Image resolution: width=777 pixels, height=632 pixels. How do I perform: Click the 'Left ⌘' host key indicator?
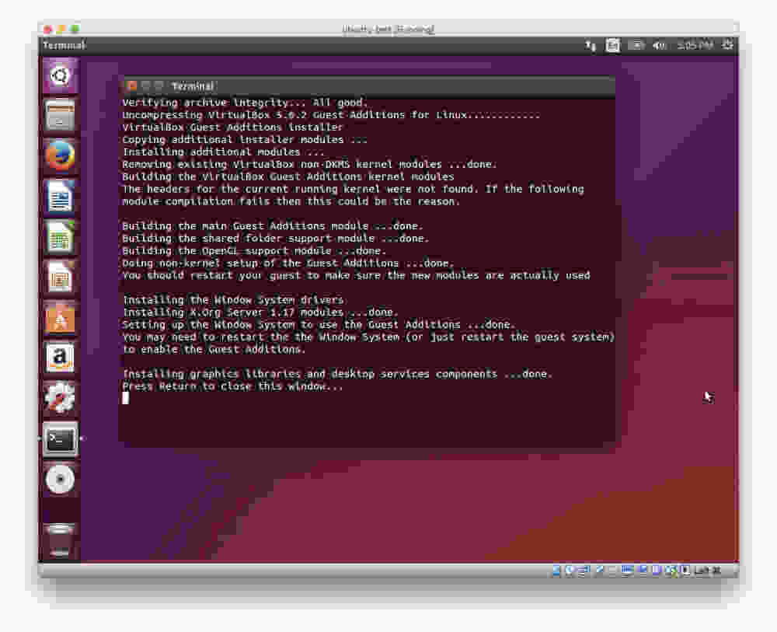[708, 571]
